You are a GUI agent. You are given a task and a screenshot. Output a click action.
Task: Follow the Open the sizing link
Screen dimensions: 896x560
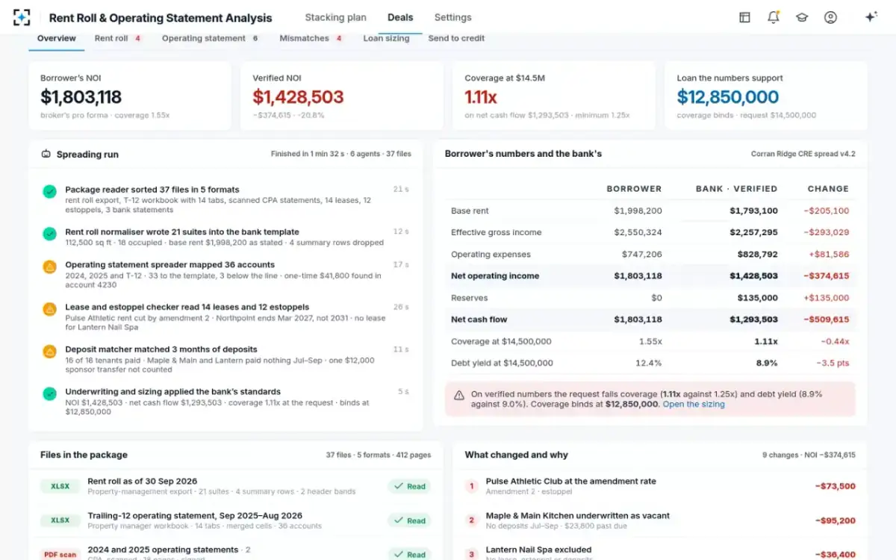tap(694, 404)
